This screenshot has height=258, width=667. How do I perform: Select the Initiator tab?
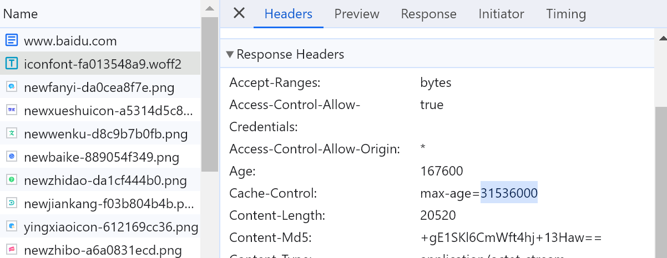click(501, 14)
